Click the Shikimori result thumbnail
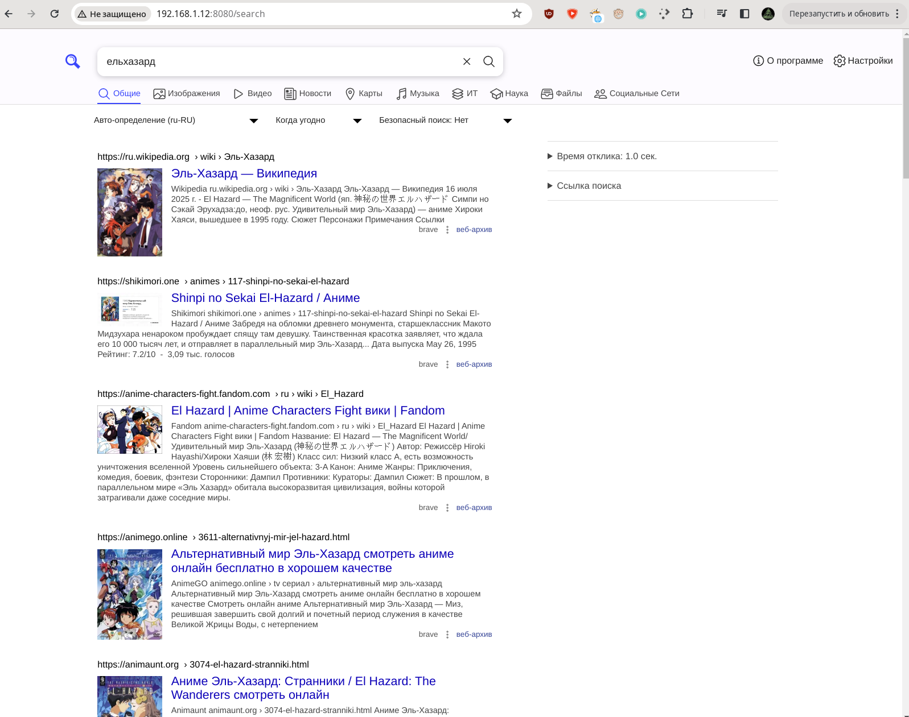909x717 pixels. (130, 309)
